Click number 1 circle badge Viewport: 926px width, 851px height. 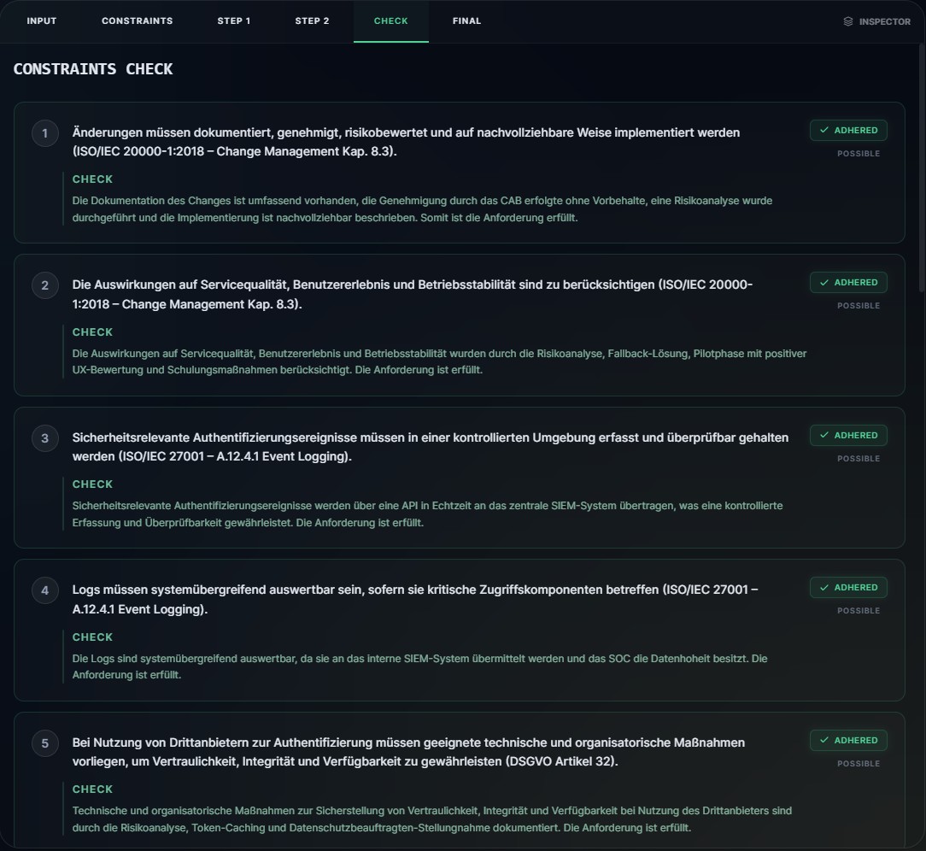(45, 133)
